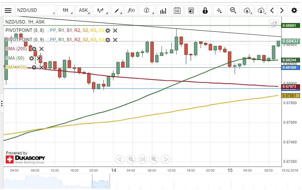Open chart settings gear in toolbar
Screen dimensions: 302x190
pyautogui.click(x=294, y=10)
